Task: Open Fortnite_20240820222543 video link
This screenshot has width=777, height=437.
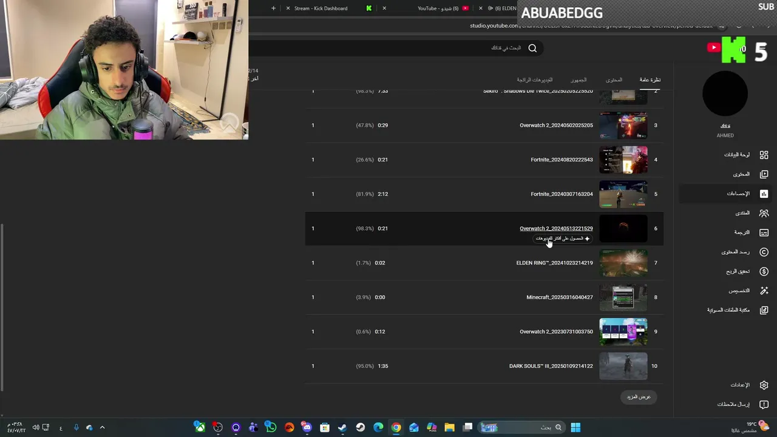Action: point(562,160)
